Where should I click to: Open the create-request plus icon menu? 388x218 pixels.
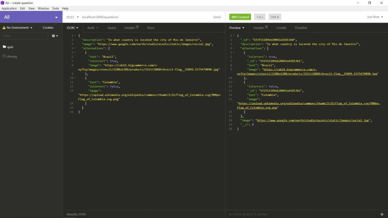coord(55,36)
